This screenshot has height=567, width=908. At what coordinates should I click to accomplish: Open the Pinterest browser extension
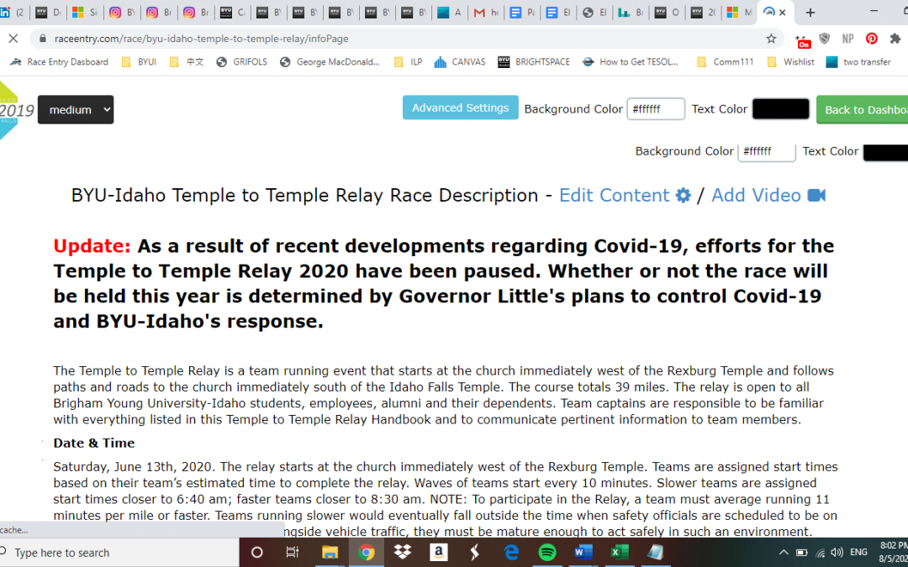872,39
